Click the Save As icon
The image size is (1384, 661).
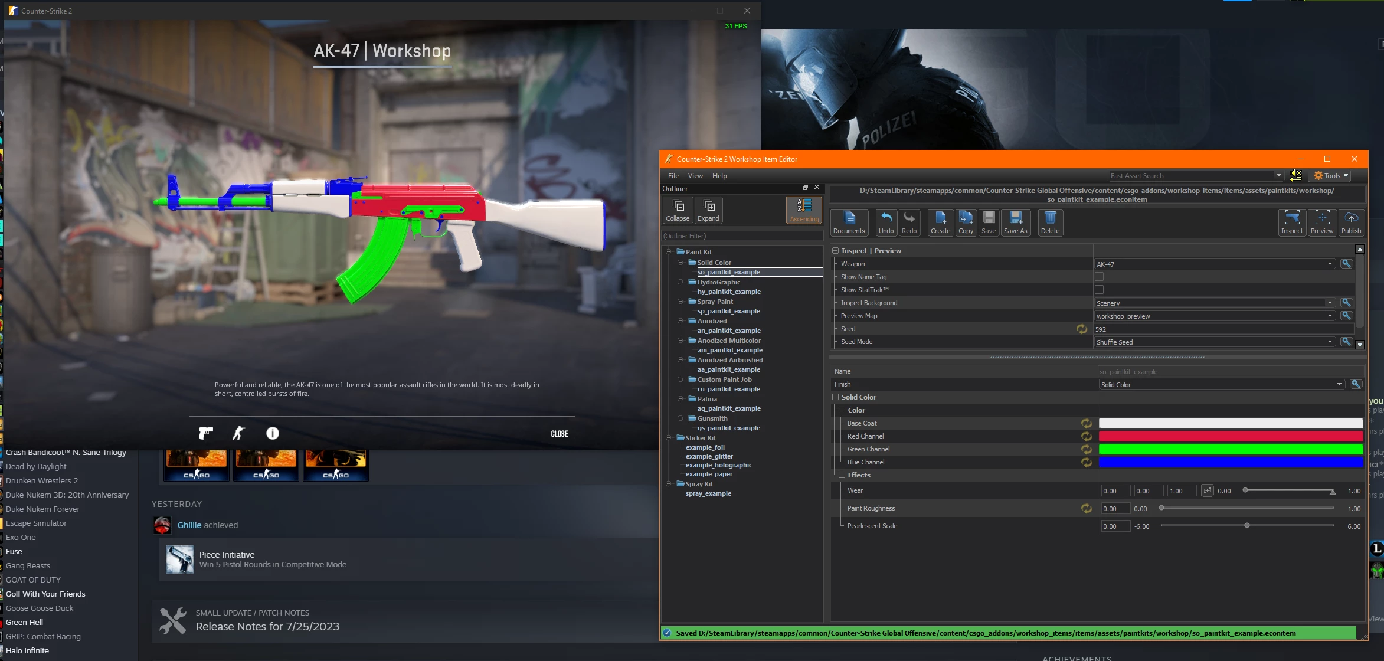click(x=1015, y=222)
